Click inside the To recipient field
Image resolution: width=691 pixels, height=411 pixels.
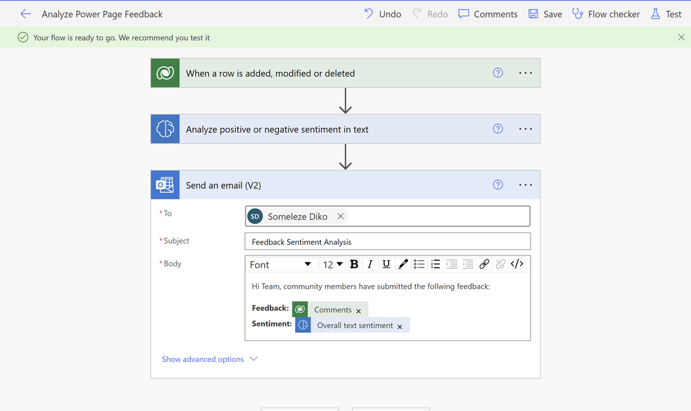(387, 216)
